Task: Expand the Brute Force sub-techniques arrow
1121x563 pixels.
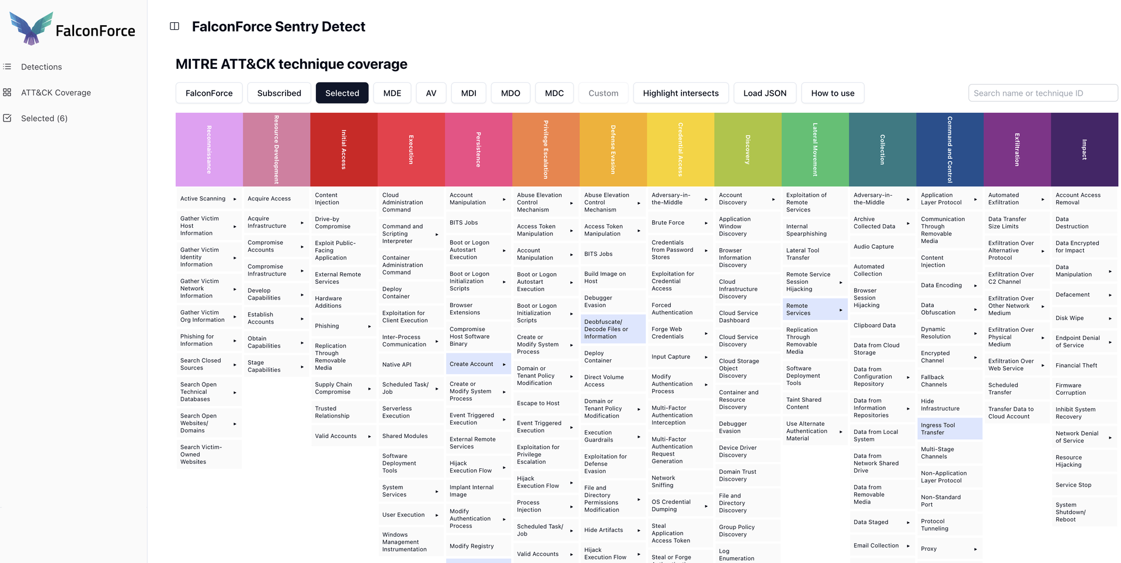Action: [x=706, y=223]
